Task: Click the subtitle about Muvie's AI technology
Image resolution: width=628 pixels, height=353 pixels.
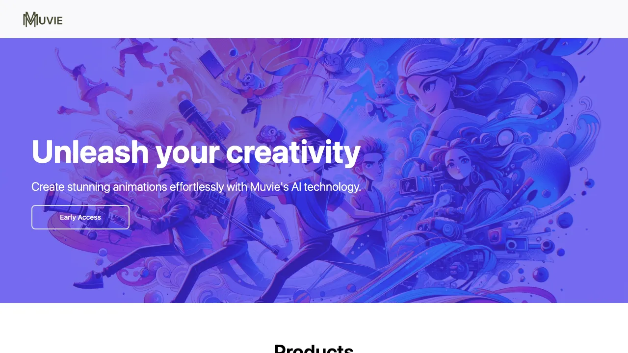Action: click(196, 187)
